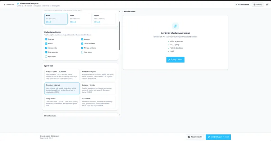Click the SSS checkmark icon in preview
271x141 pixels.
pos(168,51)
